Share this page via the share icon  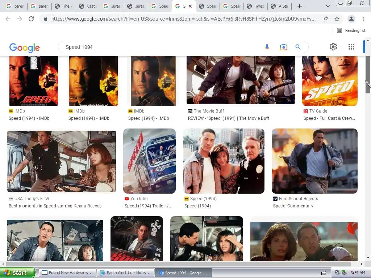(x=325, y=19)
